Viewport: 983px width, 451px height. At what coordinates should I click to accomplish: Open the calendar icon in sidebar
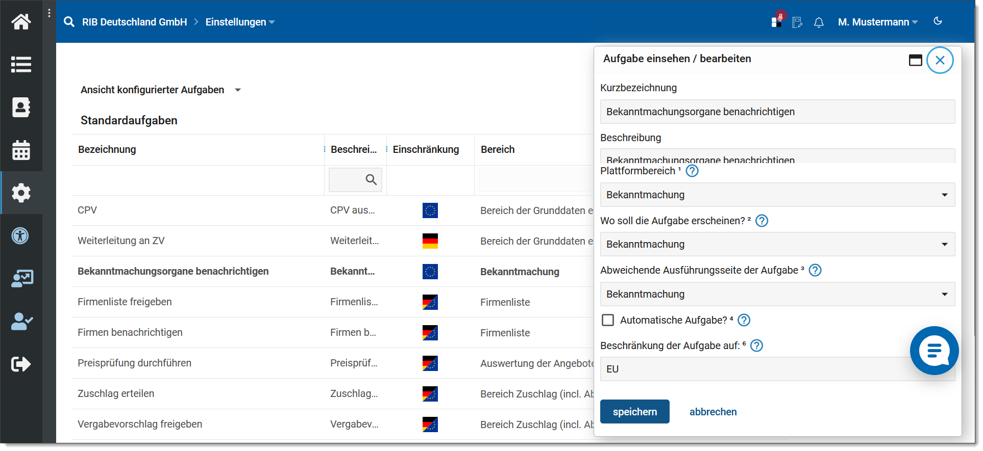pos(21,150)
